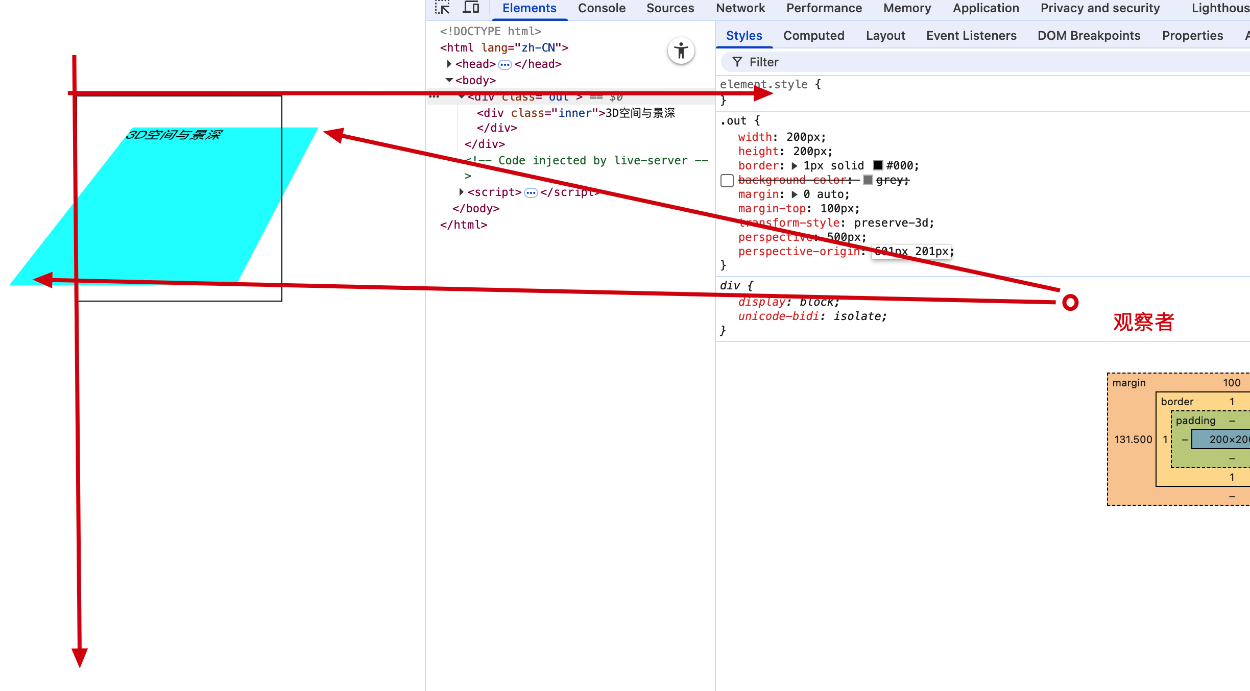Expand the border shorthand triangle
The height and width of the screenshot is (691, 1250).
coord(795,166)
